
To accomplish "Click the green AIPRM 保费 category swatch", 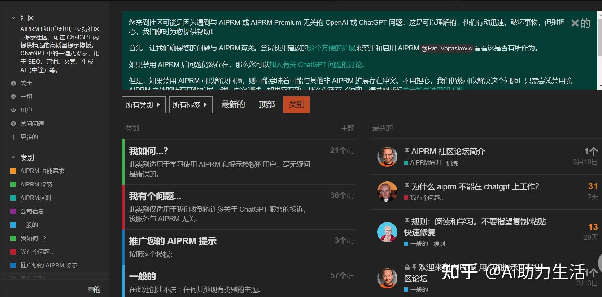I will pos(13,184).
